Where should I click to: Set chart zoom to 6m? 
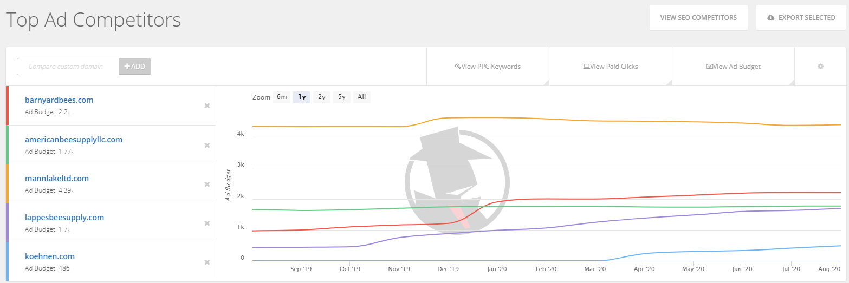tap(282, 97)
